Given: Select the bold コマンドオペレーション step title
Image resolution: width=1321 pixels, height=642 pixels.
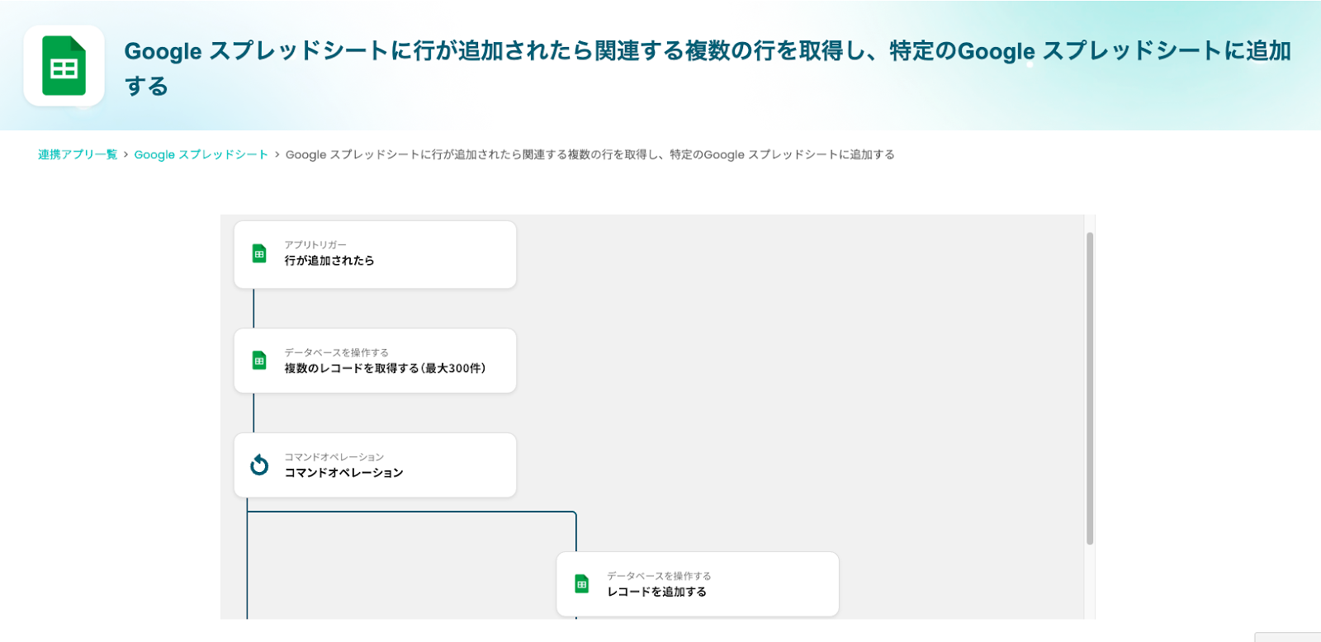Looking at the screenshot, I should tap(343, 473).
